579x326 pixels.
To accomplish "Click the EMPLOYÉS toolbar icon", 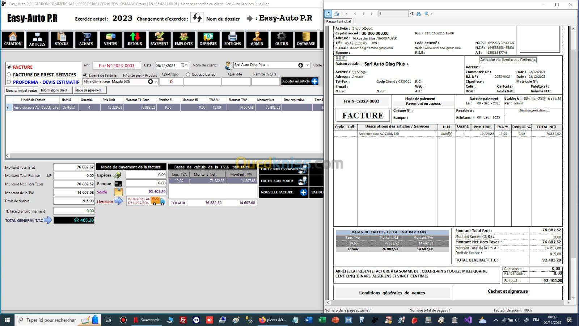I will (184, 39).
